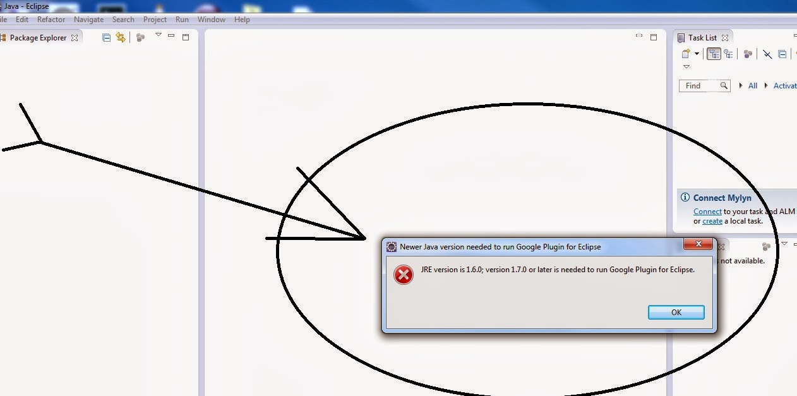Select the Task List tab

(x=702, y=38)
